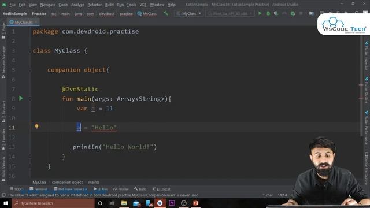Open the Mail app on taskbar
370x208 pixels.
click(136, 203)
